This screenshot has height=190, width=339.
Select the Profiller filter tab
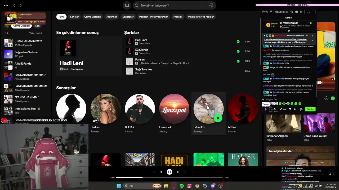178,17
